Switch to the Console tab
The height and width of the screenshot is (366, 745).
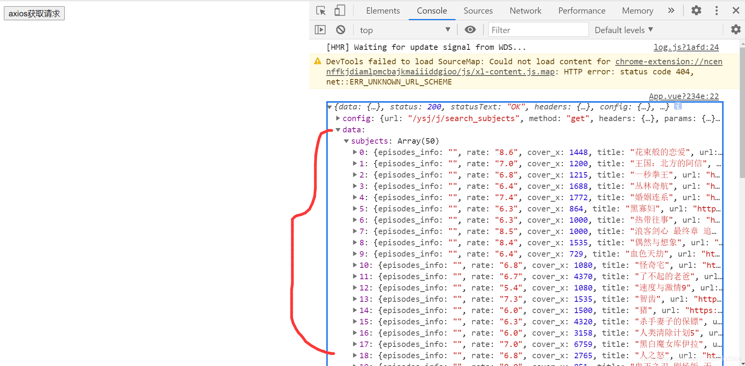432,11
